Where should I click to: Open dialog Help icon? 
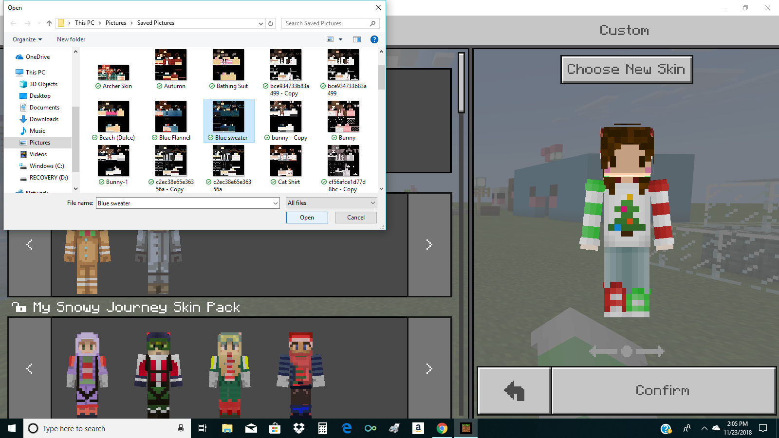point(374,39)
